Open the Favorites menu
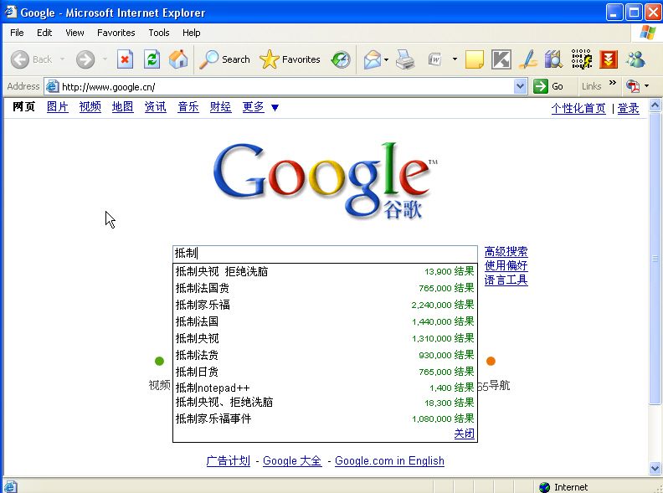Screen dimensions: 663x493 click(116, 33)
